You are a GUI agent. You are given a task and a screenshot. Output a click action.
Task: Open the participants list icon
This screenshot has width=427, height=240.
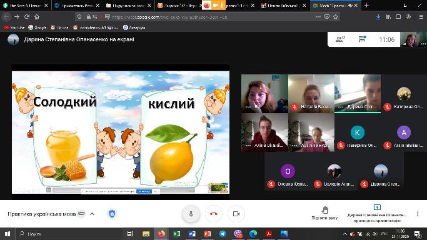point(340,39)
